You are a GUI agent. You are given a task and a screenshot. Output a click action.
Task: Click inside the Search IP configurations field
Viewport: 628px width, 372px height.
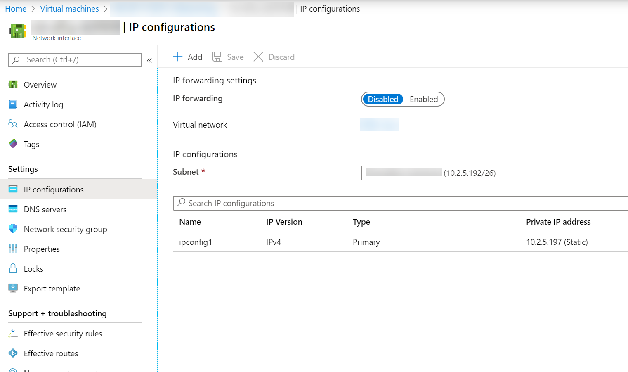click(x=289, y=203)
